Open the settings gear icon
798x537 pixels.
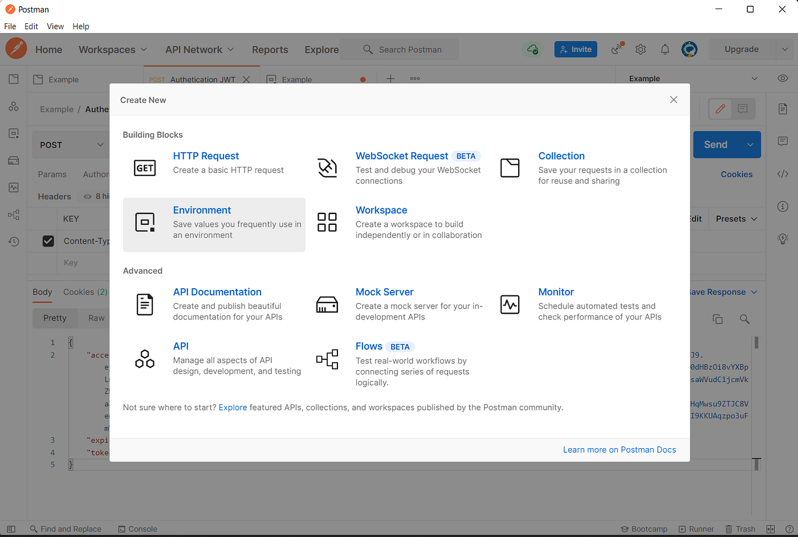(641, 50)
